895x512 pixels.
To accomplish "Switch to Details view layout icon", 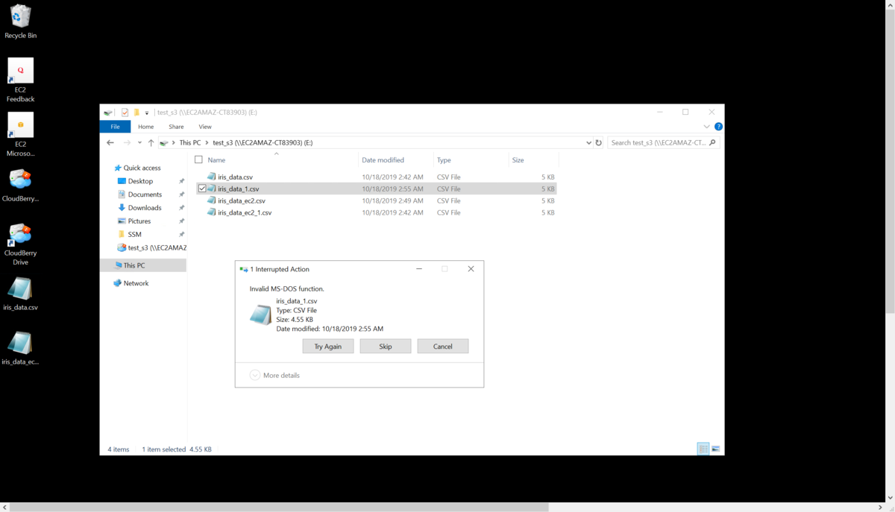I will (703, 449).
